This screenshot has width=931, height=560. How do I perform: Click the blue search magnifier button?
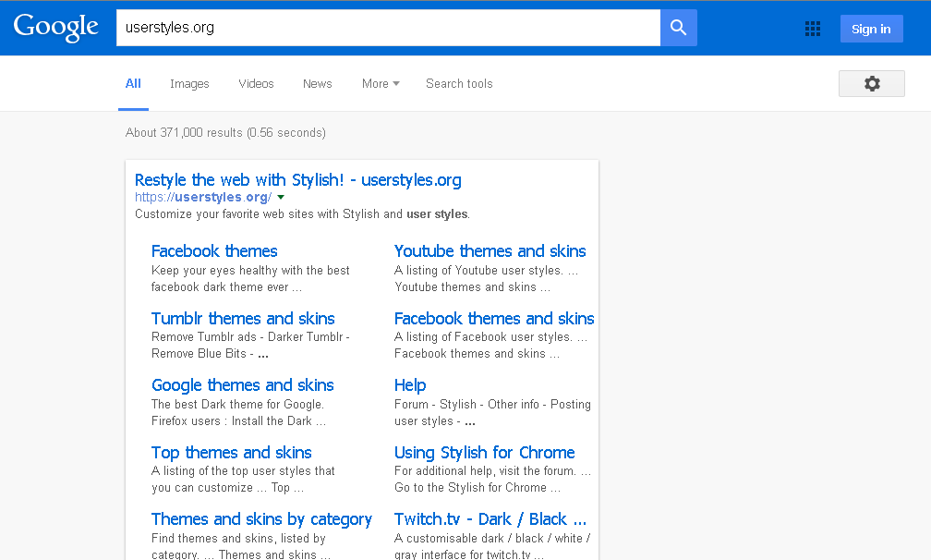(x=679, y=28)
